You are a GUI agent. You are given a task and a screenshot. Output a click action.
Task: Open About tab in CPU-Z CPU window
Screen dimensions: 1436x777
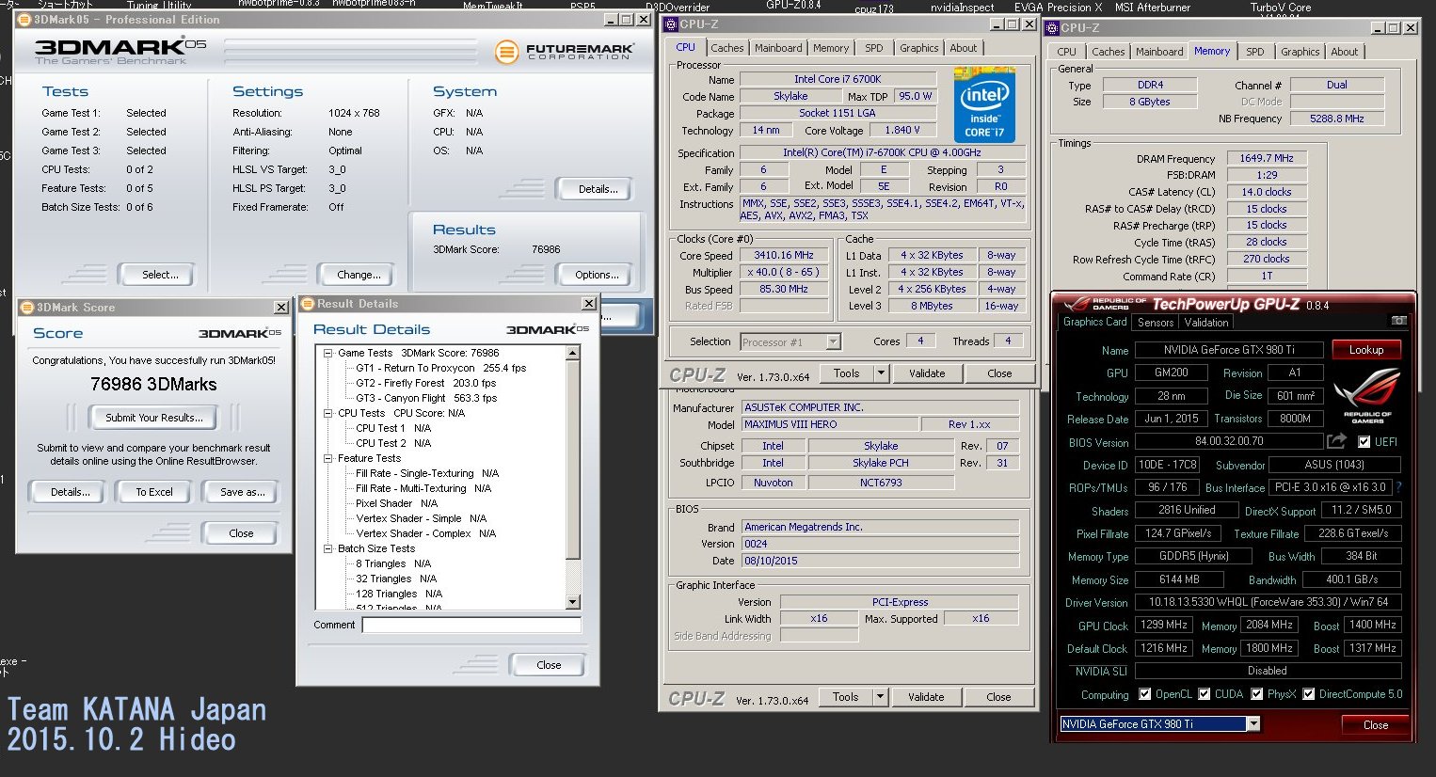(963, 48)
